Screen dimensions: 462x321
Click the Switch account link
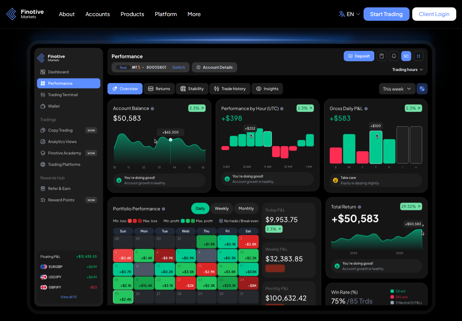coord(179,67)
